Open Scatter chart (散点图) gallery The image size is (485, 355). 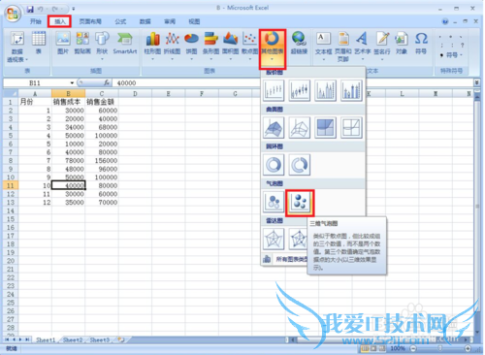(249, 46)
